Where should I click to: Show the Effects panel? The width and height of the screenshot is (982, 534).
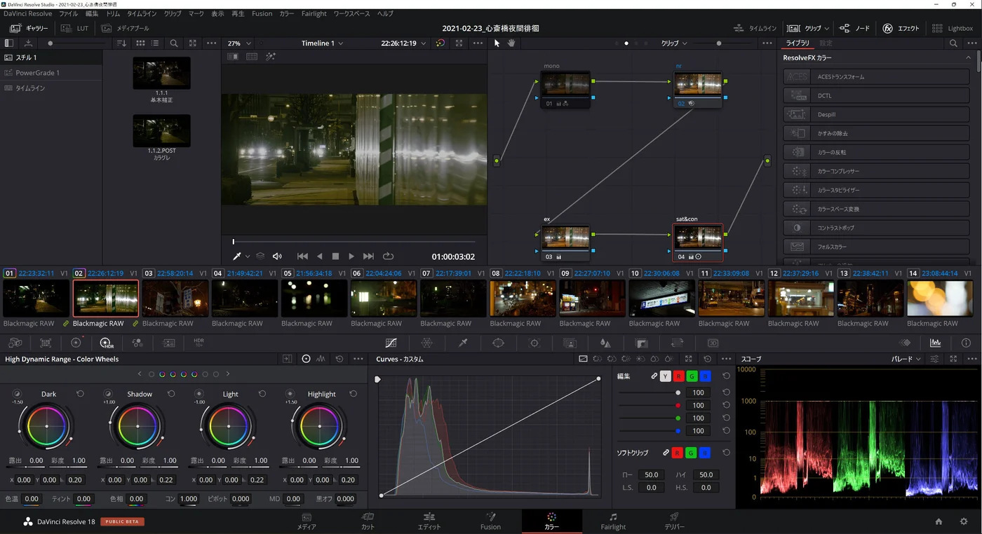coord(901,28)
